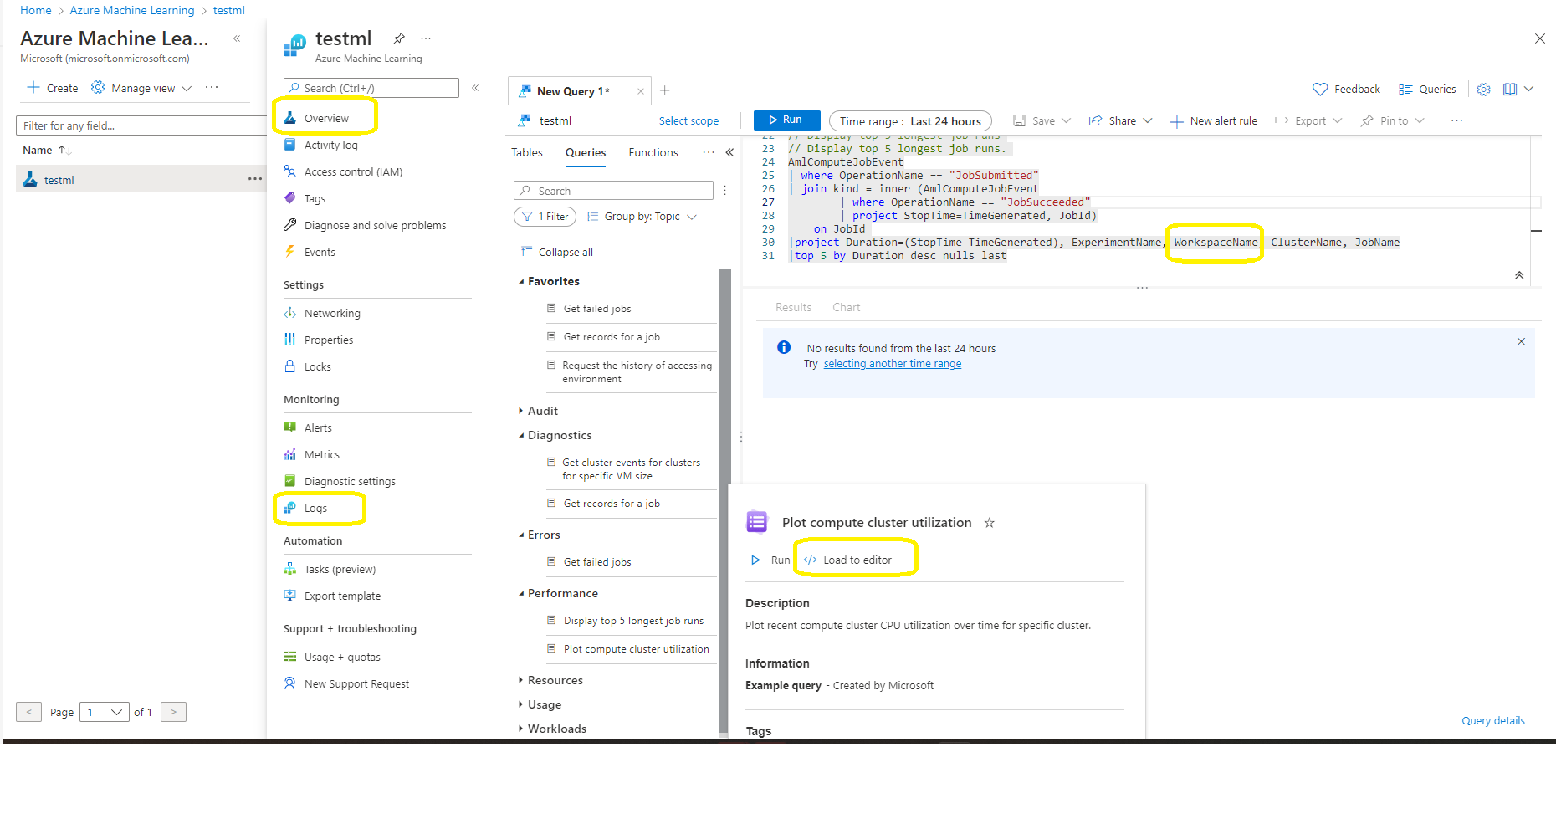The width and height of the screenshot is (1556, 824).
Task: Pin the testml workspace using the pin icon
Action: tap(399, 38)
